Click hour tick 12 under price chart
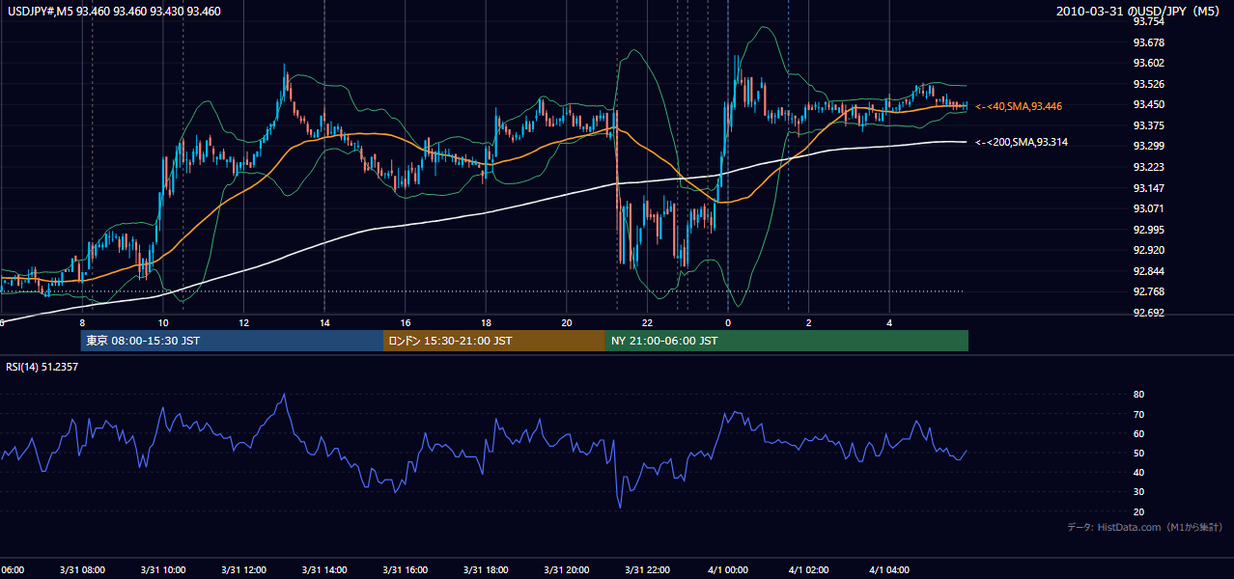 244,322
